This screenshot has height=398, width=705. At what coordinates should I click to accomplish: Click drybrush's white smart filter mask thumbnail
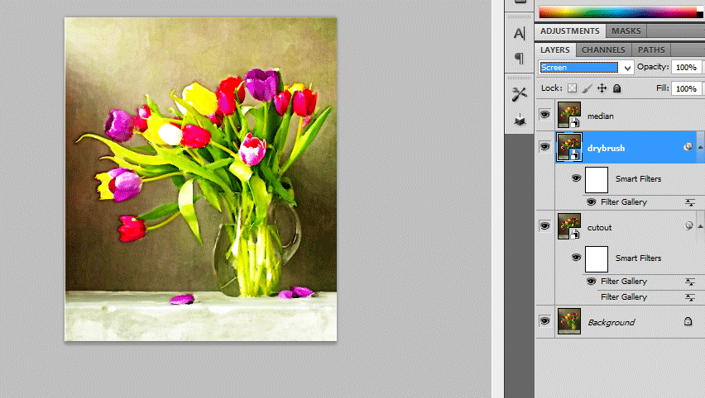597,179
